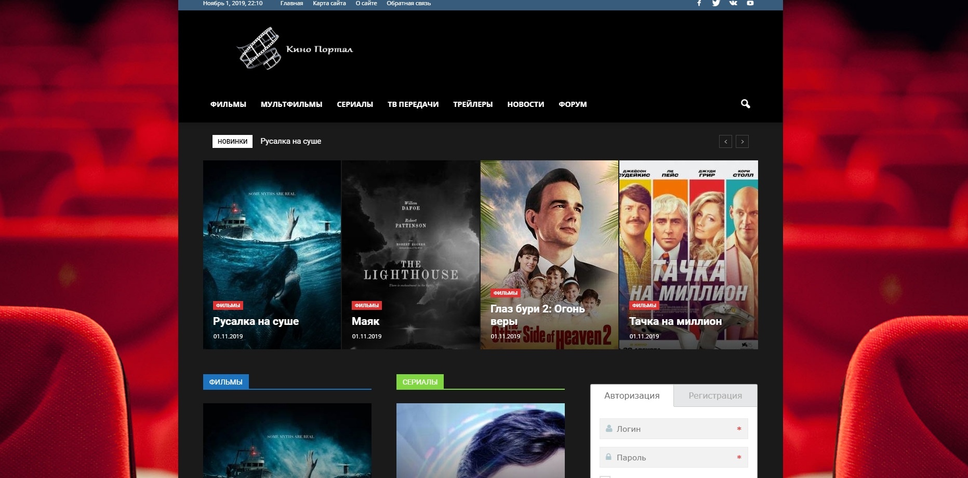Viewport: 968px width, 478px height.
Task: Open the search magnifier icon
Action: click(745, 104)
